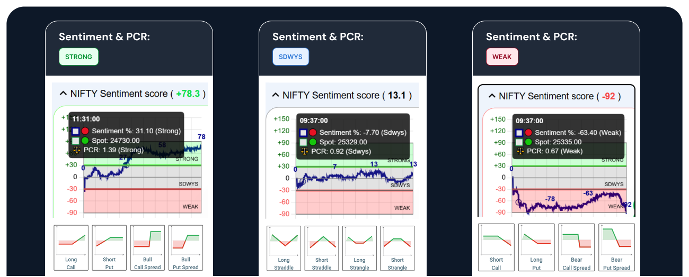Viewport: 689px width, 277px height.
Task: Select the Long Call strategy icon
Action: [71, 247]
